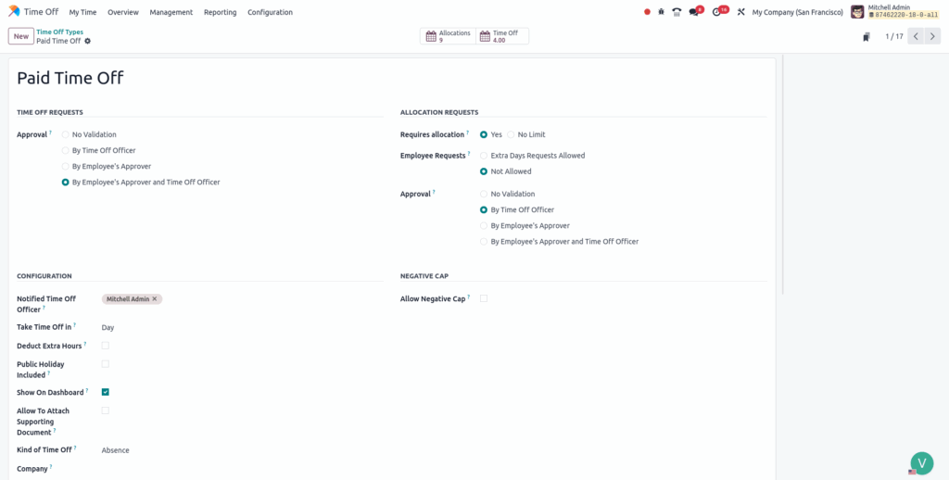Go to the previous record arrow
This screenshot has width=949, height=480.
[x=916, y=36]
